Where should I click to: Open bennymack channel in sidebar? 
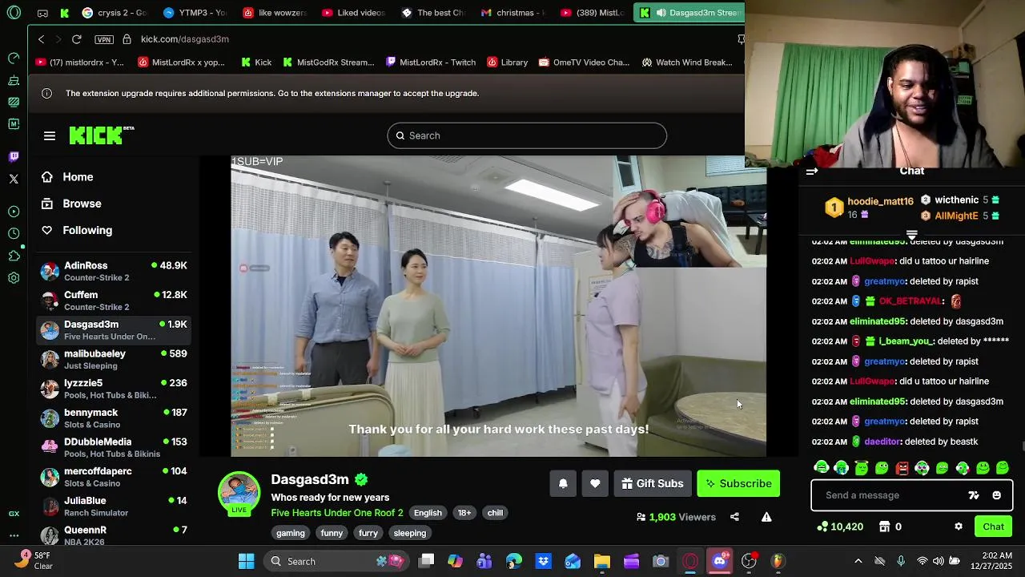click(114, 418)
